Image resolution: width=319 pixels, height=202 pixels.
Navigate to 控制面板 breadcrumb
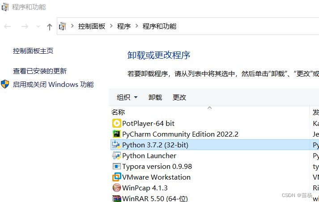point(92,26)
